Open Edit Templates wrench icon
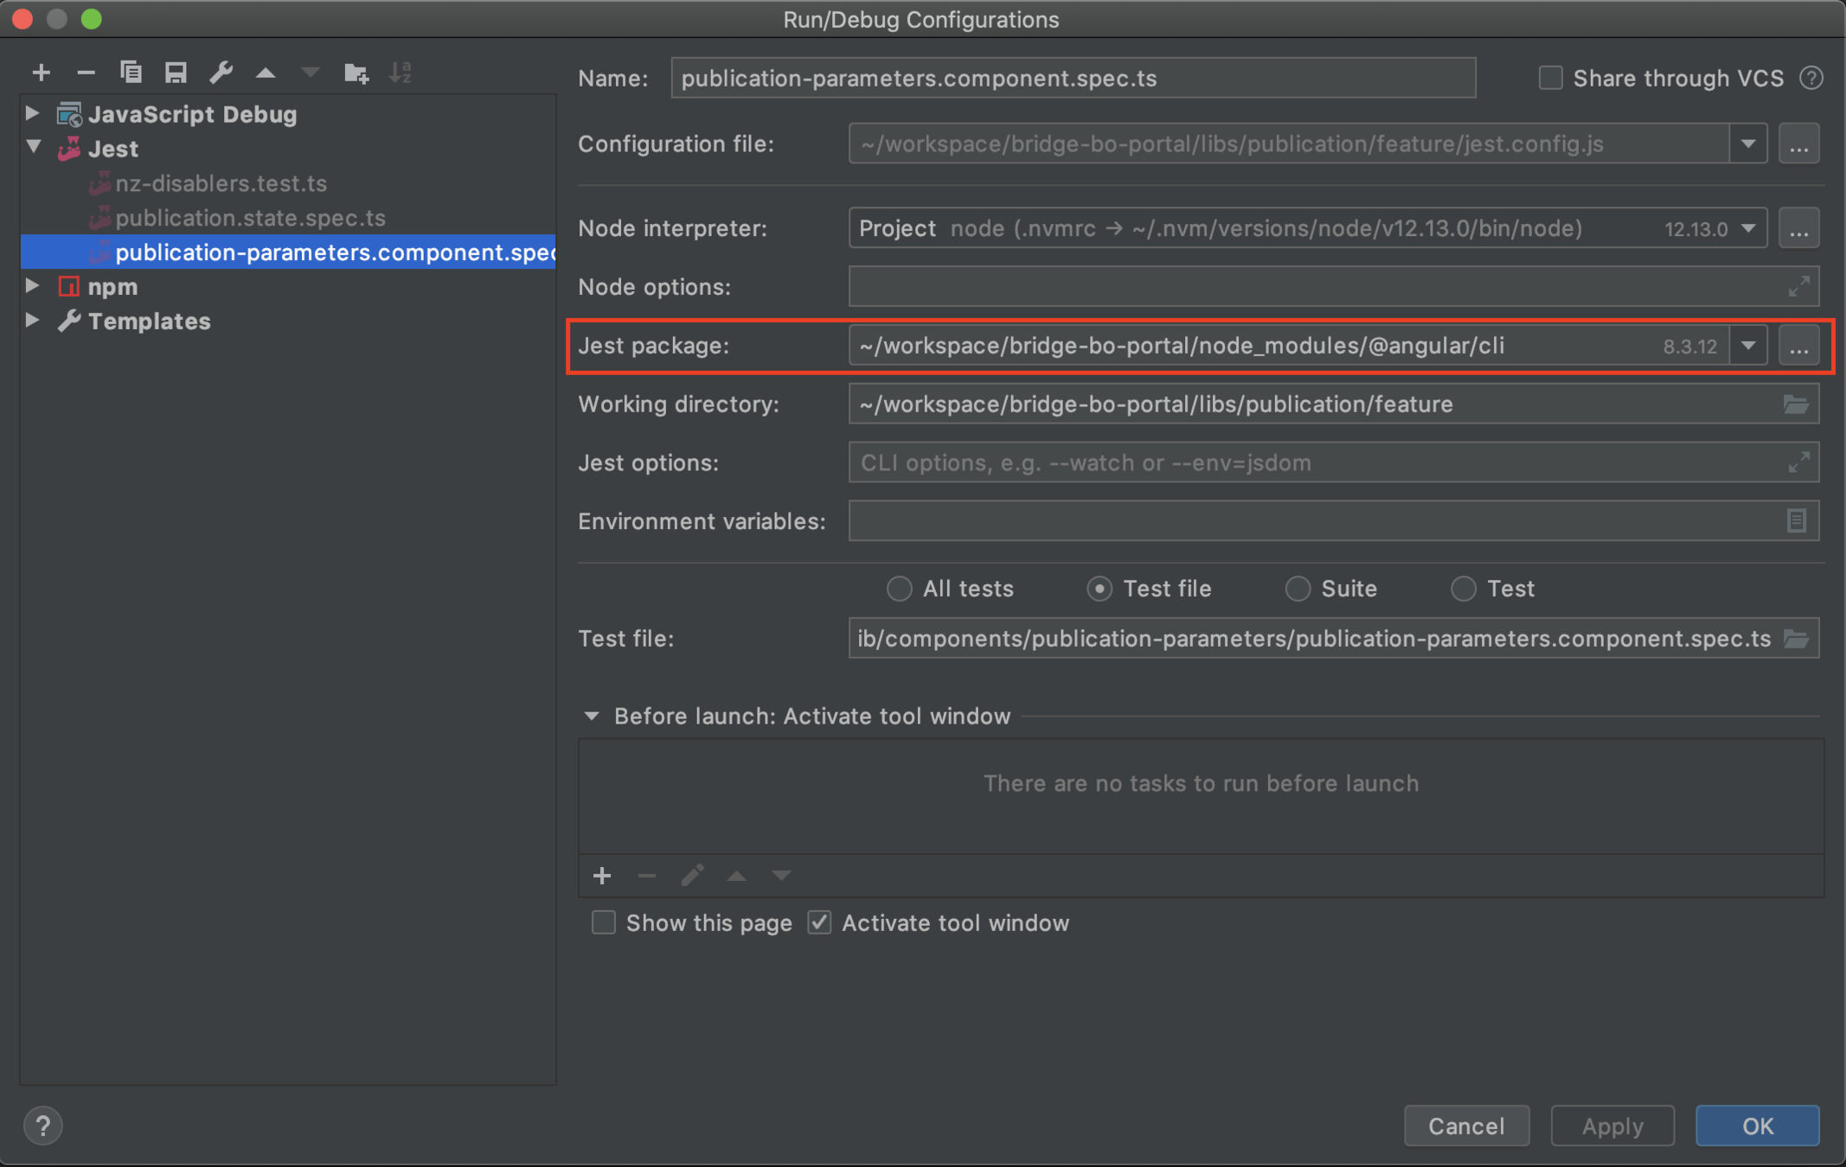The height and width of the screenshot is (1167, 1846). point(221,73)
